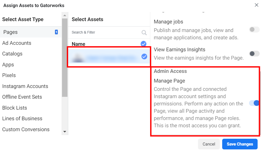Screen dimensions: 261x152
Task: Click the Pages count badge
Action: pyautogui.click(x=56, y=32)
